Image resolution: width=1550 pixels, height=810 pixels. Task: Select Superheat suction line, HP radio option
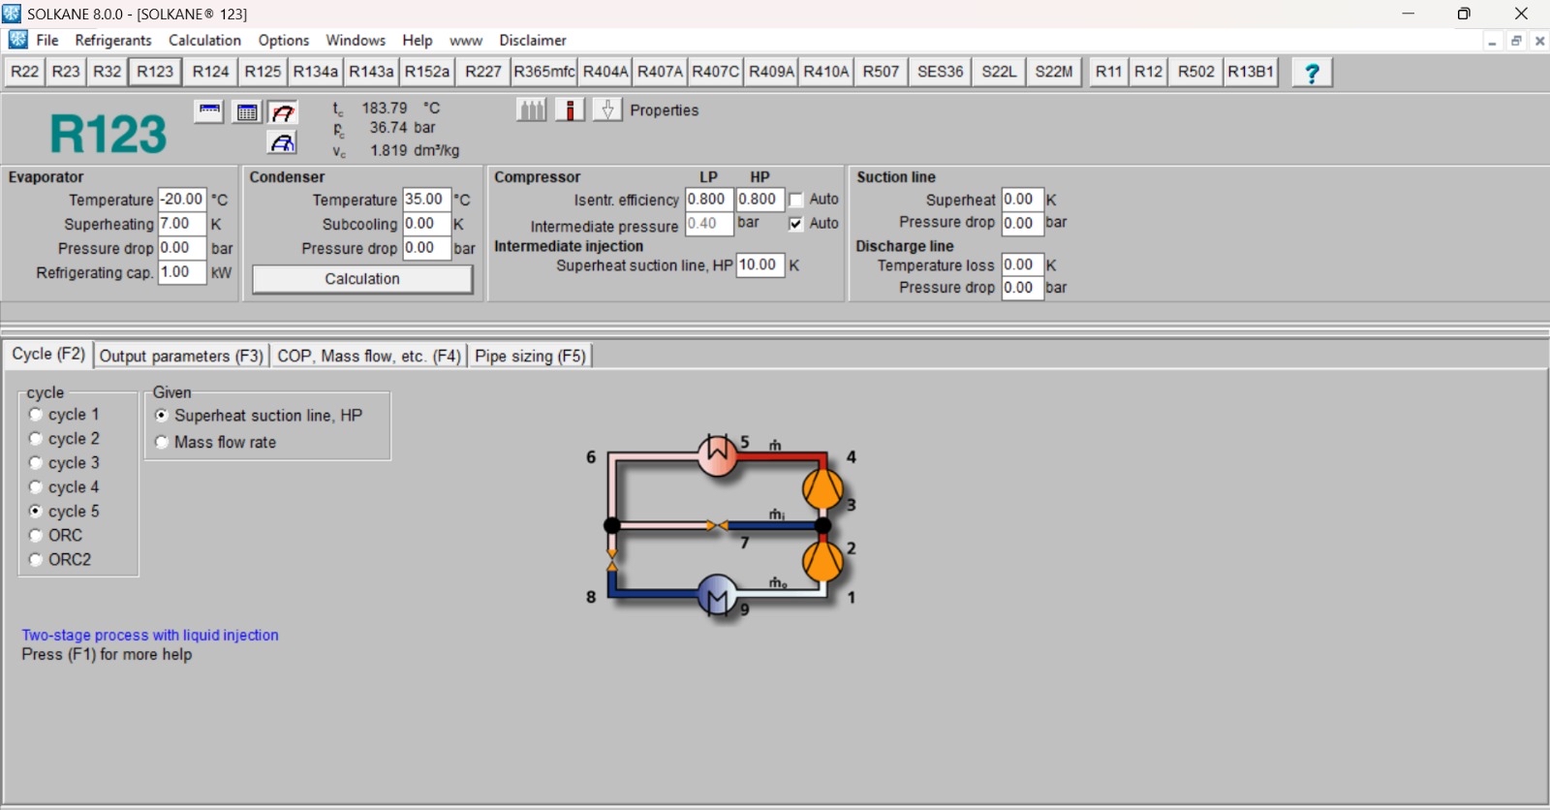click(162, 416)
